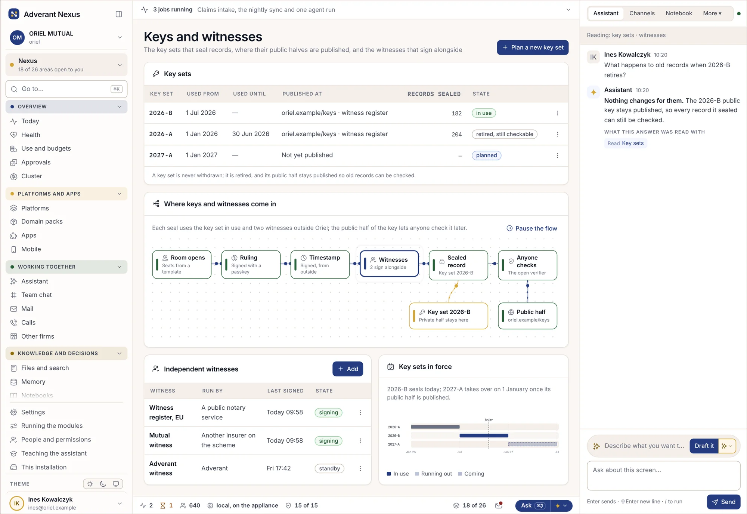
Task: Switch to the Channels tab
Action: click(642, 13)
